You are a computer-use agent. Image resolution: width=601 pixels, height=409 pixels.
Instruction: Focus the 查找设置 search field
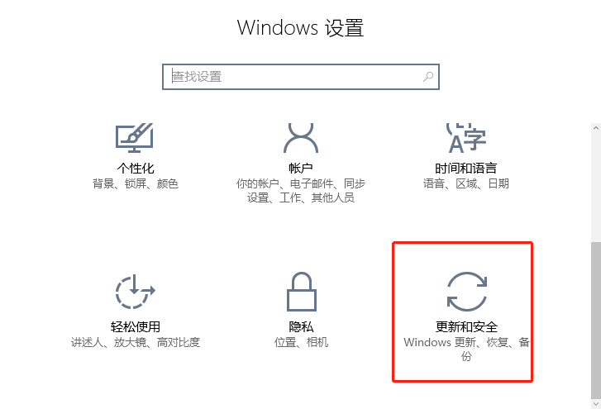pyautogui.click(x=301, y=77)
